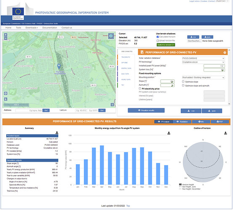Click the location marker pin on map
233x210 pixels.
[x=59, y=66]
